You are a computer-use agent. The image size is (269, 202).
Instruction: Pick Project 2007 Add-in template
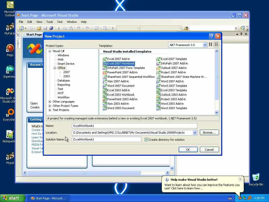[171, 72]
